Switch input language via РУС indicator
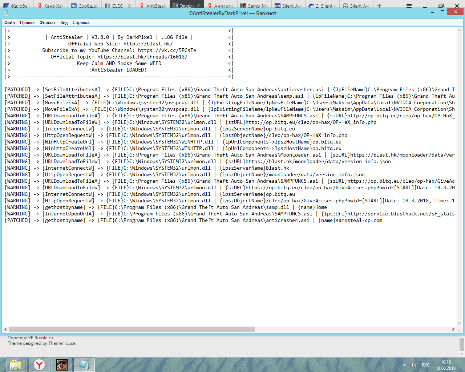 pyautogui.click(x=426, y=365)
